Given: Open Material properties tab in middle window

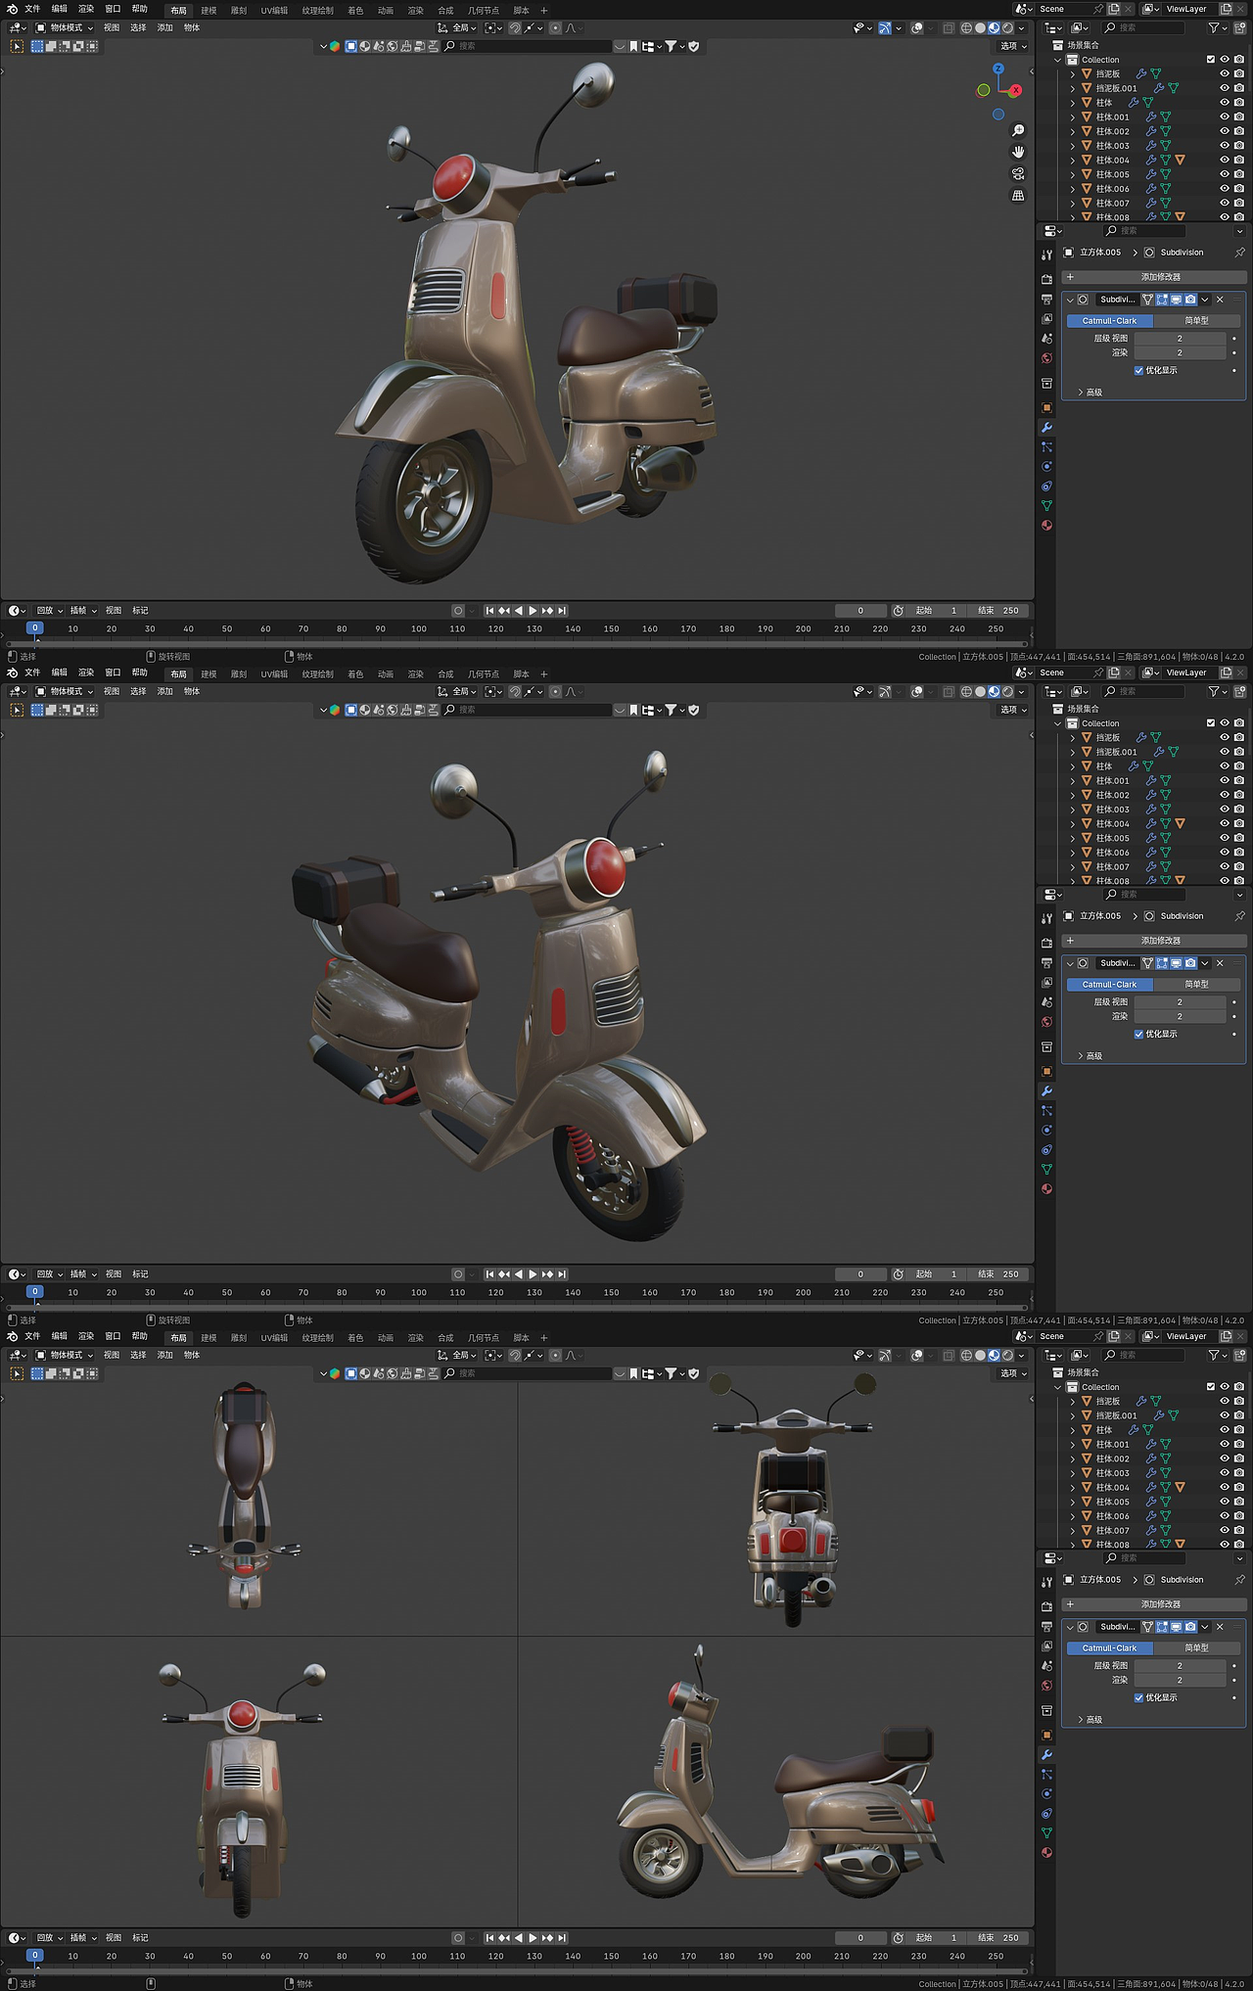Looking at the screenshot, I should [1046, 1189].
